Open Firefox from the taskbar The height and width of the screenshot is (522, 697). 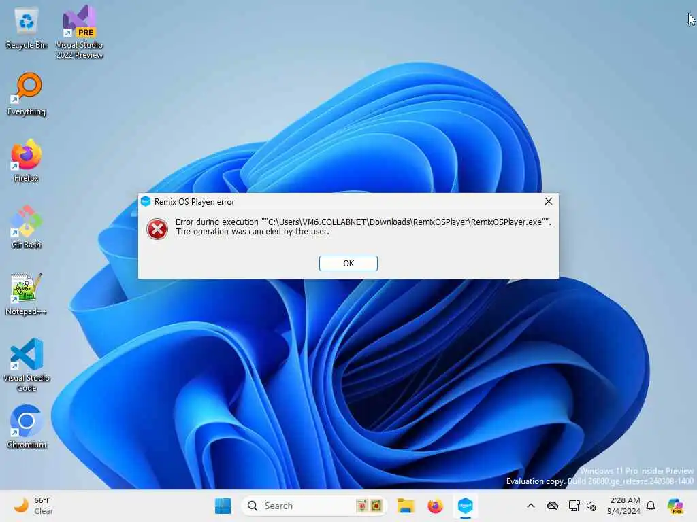[435, 506]
